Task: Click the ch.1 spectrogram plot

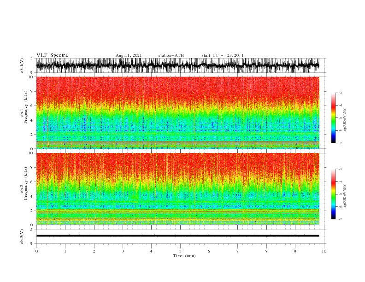Action: click(x=177, y=112)
